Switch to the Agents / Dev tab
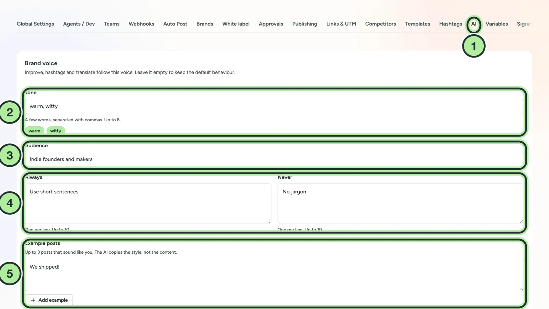 click(79, 24)
